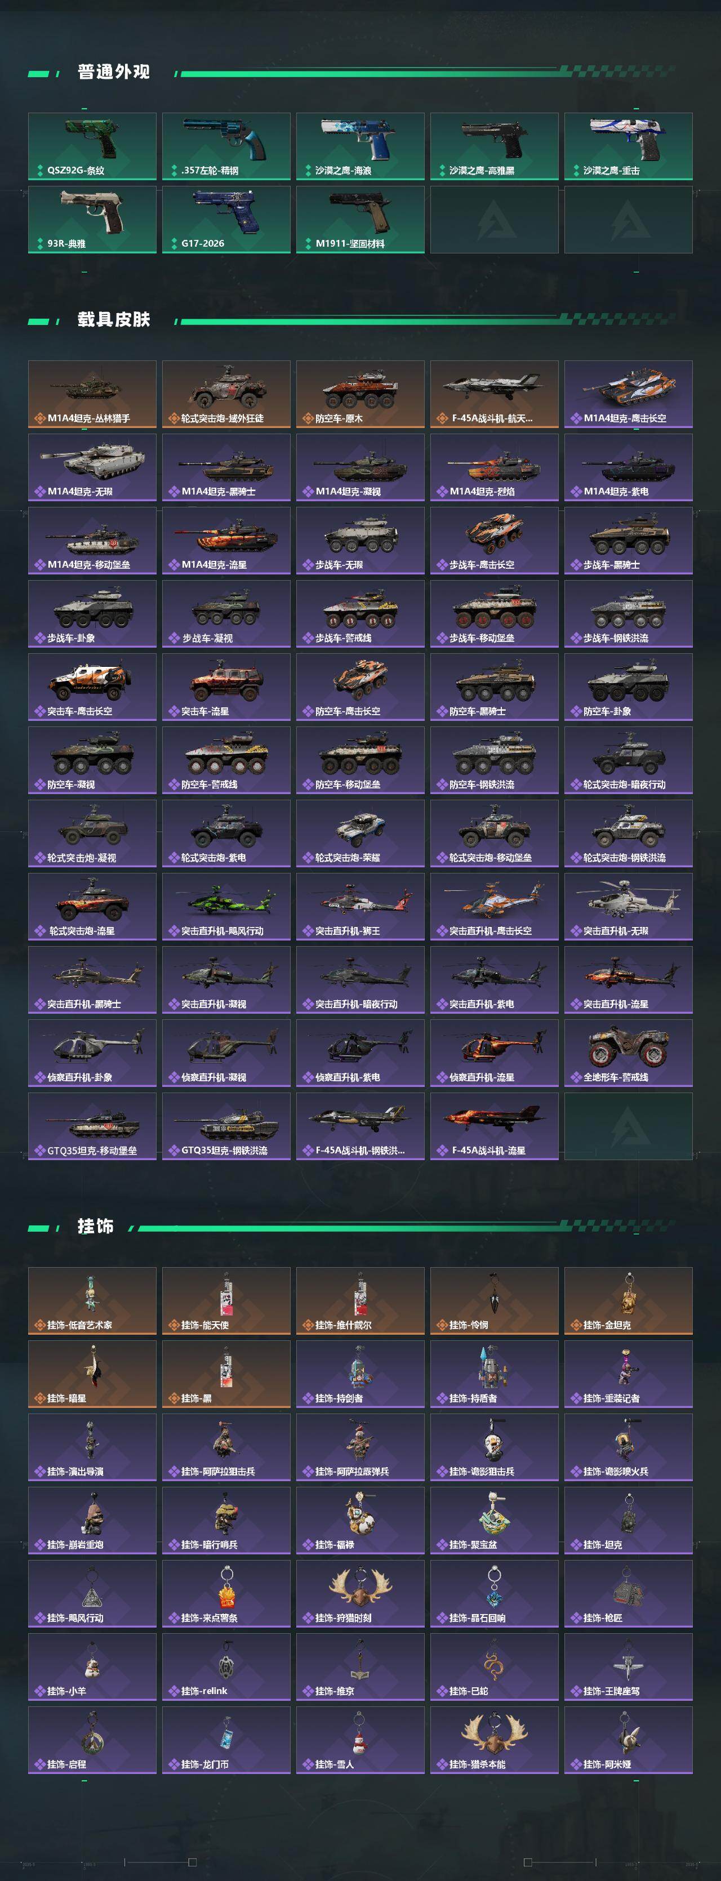Choose the 防空车-原木 vehicle skin

[360, 394]
